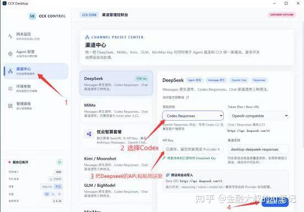The width and height of the screenshot is (304, 212).
Task: Select the DeepSeek channel card
Action: (116, 83)
